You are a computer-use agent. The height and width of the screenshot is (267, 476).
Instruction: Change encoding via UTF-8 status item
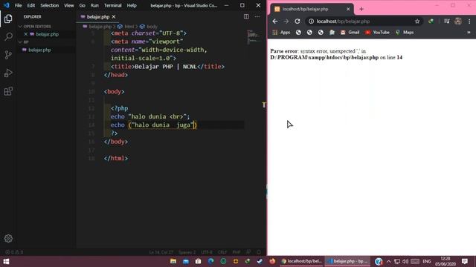coord(207,252)
